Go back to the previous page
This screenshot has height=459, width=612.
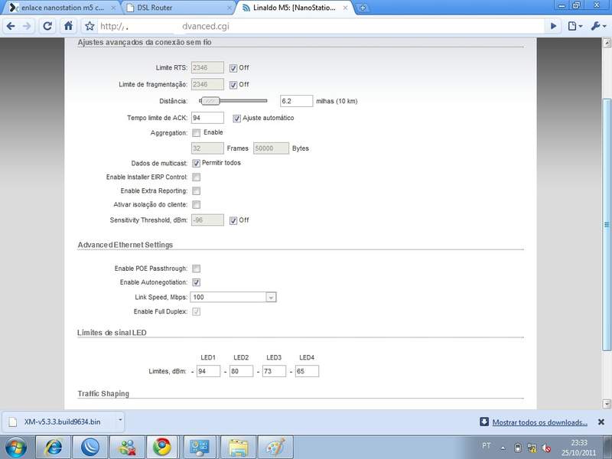pos(11,26)
